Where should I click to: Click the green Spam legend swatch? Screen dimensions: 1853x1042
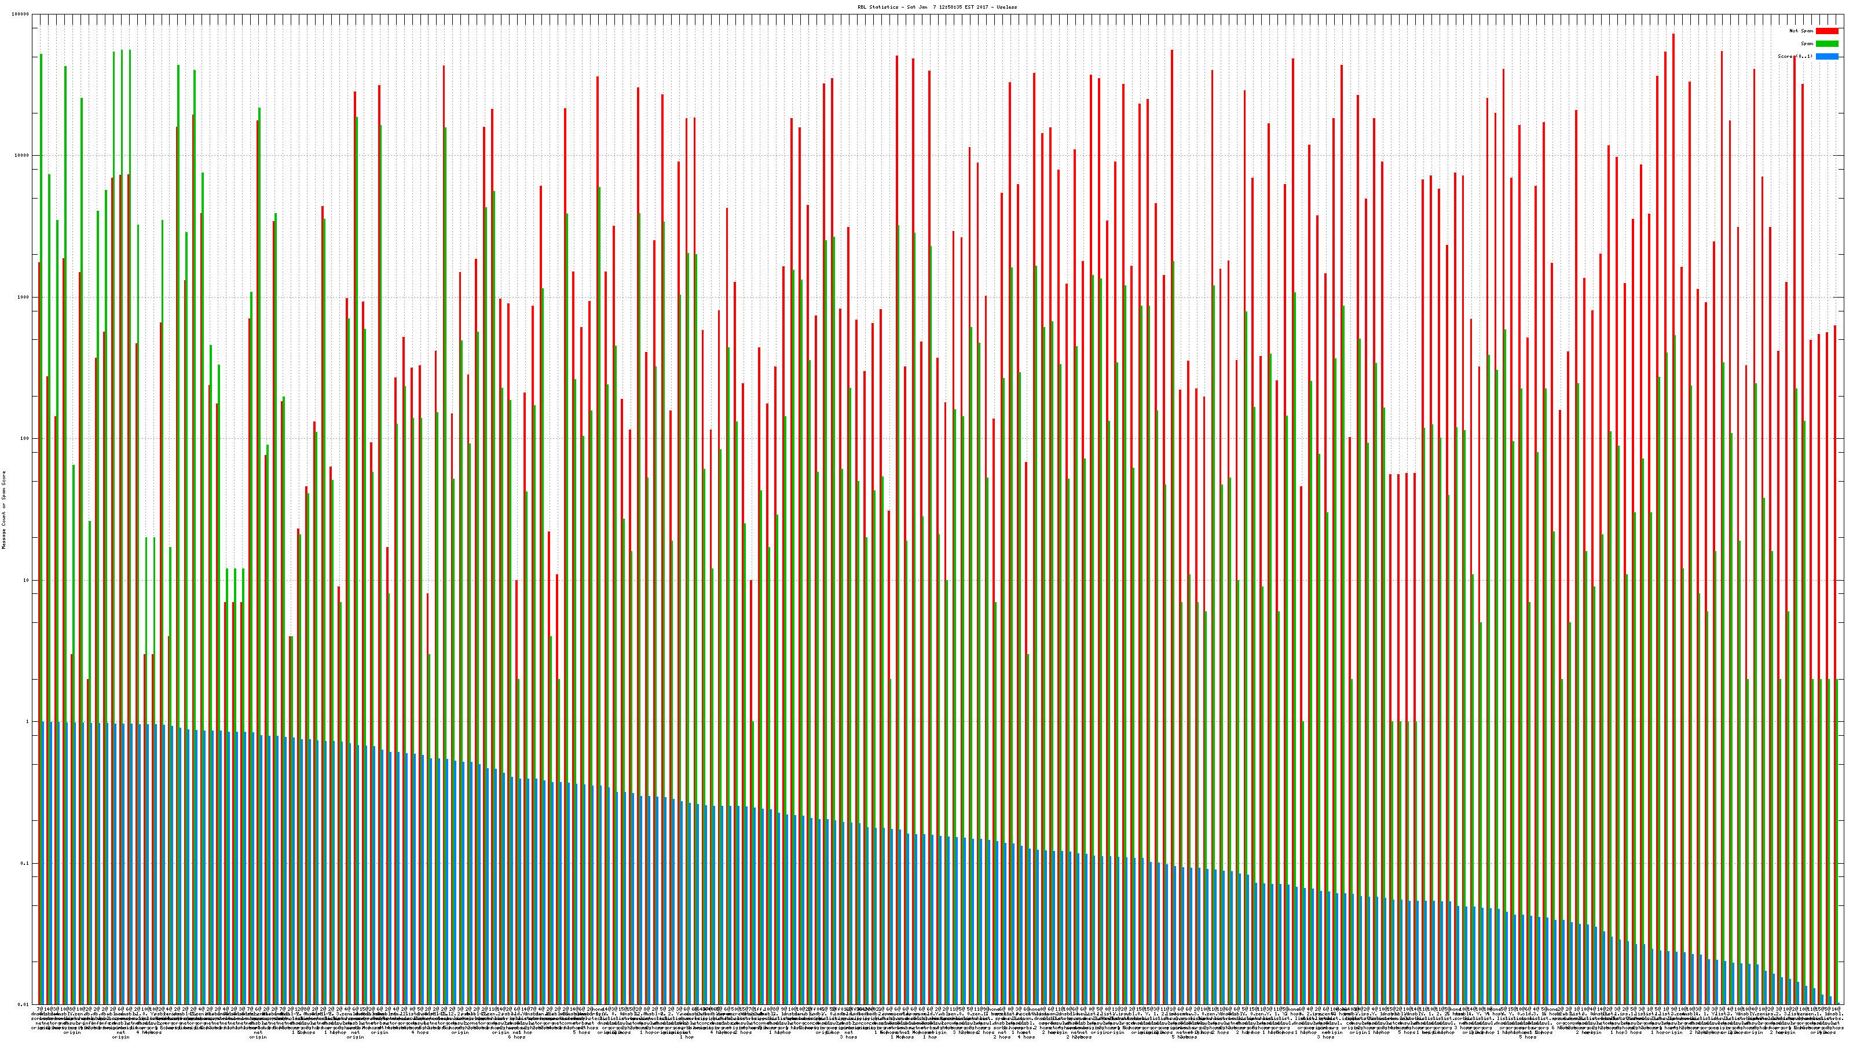[x=1826, y=44]
